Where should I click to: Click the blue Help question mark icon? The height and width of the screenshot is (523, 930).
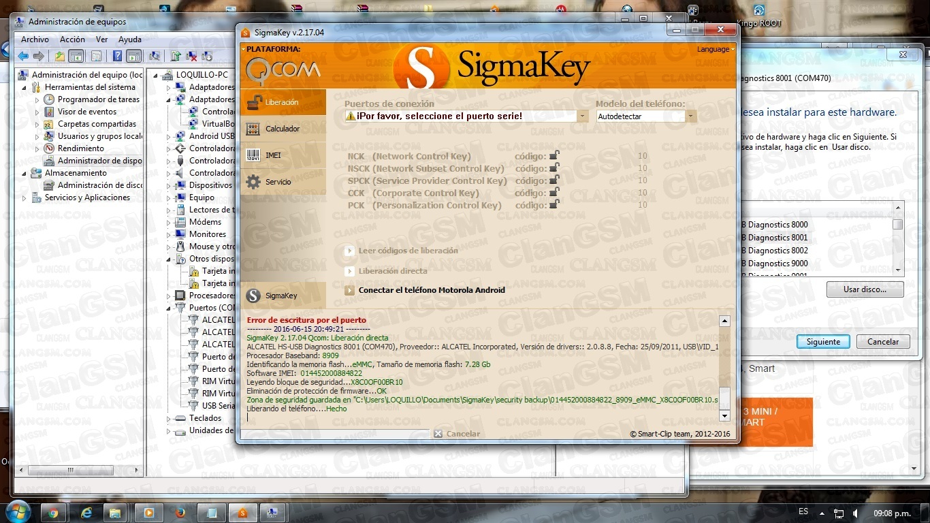[x=118, y=56]
